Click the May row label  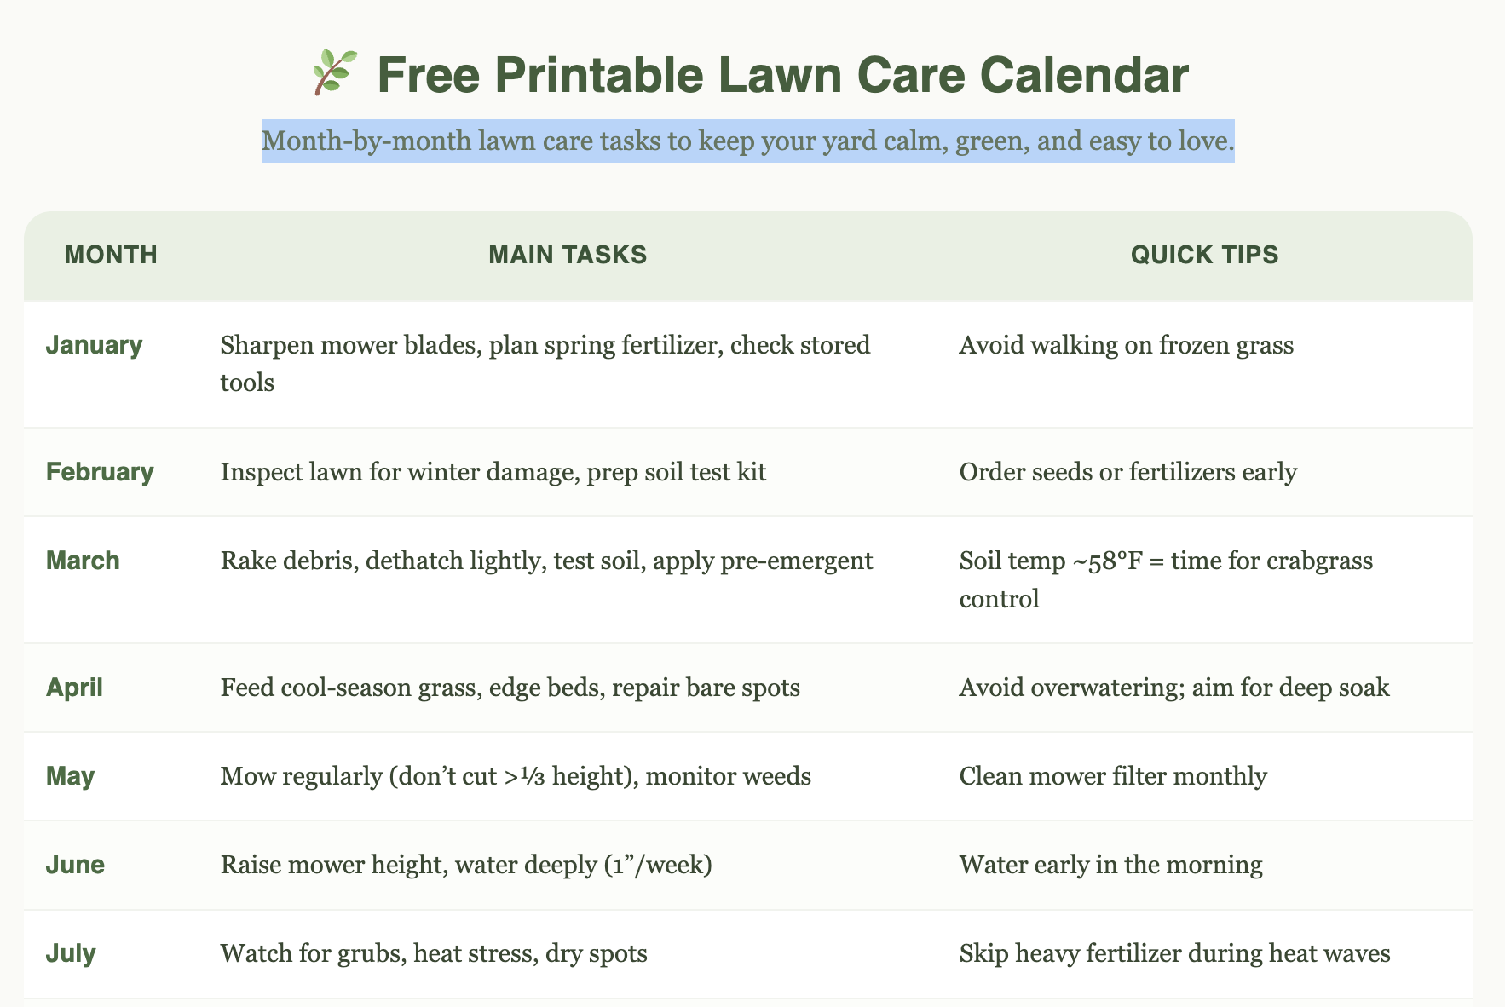tap(70, 776)
